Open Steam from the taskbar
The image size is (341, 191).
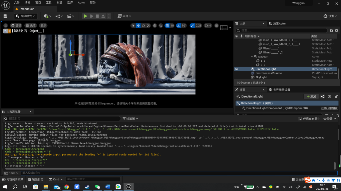[87, 187]
